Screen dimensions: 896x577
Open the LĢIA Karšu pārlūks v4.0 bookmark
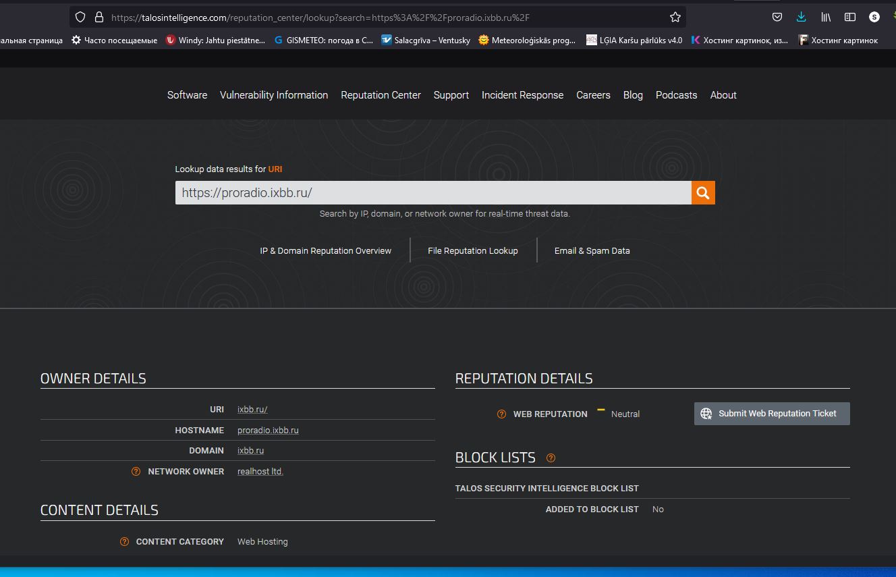[x=634, y=40]
